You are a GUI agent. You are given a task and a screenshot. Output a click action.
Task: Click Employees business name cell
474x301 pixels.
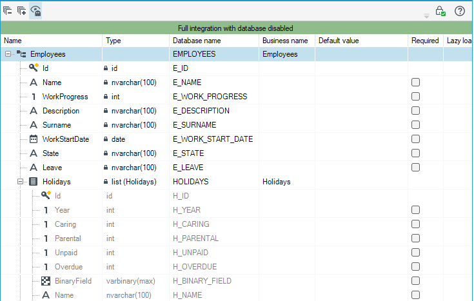287,54
